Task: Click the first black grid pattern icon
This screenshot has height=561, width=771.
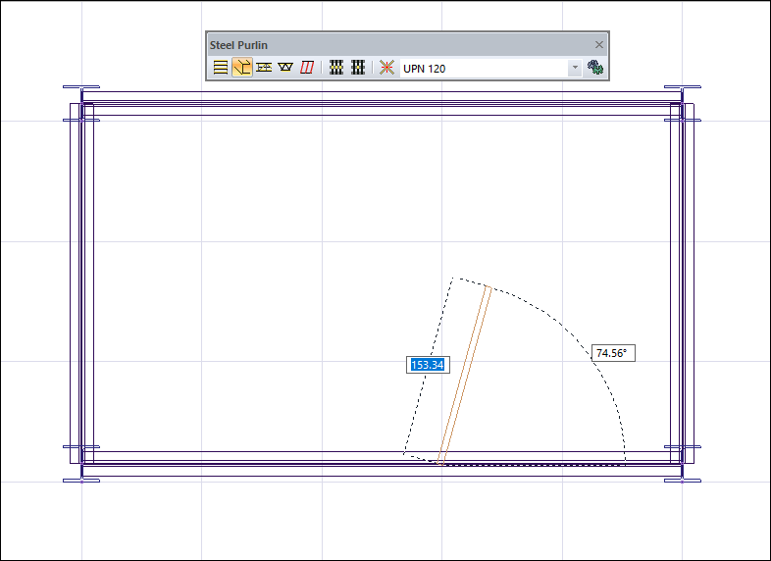Action: tap(336, 68)
